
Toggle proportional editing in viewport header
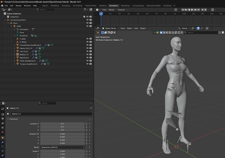point(207,28)
